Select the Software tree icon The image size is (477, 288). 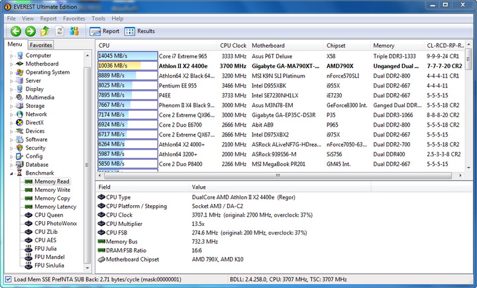click(20, 140)
